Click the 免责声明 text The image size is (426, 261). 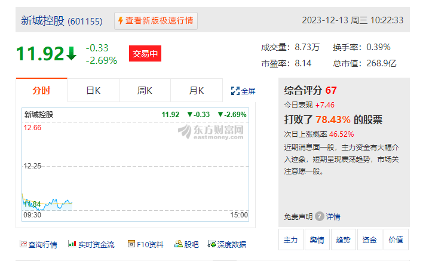click(298, 216)
